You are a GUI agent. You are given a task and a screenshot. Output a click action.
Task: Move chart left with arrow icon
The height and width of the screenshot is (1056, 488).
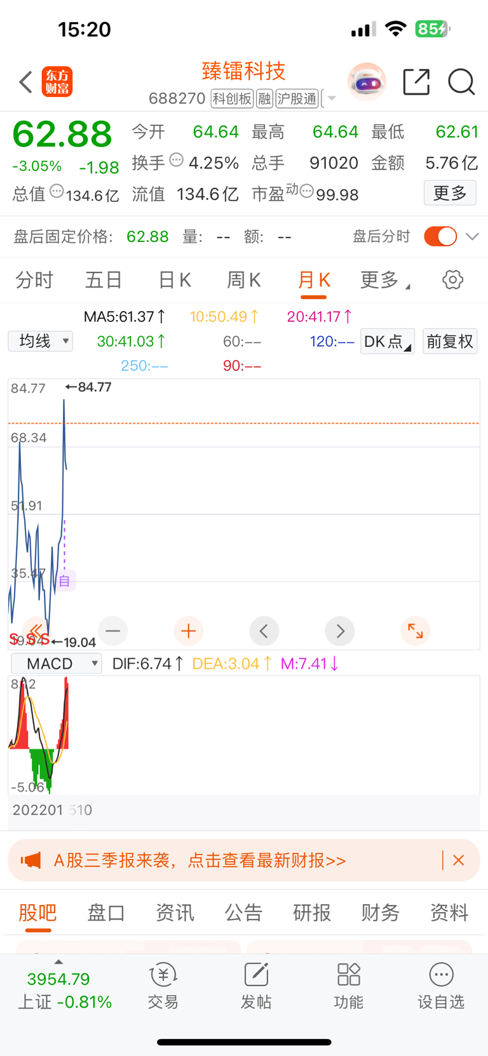coord(264,631)
